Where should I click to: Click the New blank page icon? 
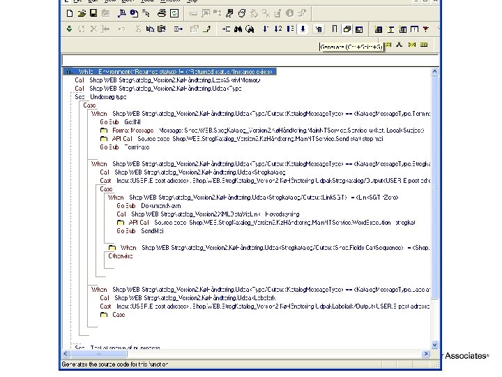click(70, 13)
